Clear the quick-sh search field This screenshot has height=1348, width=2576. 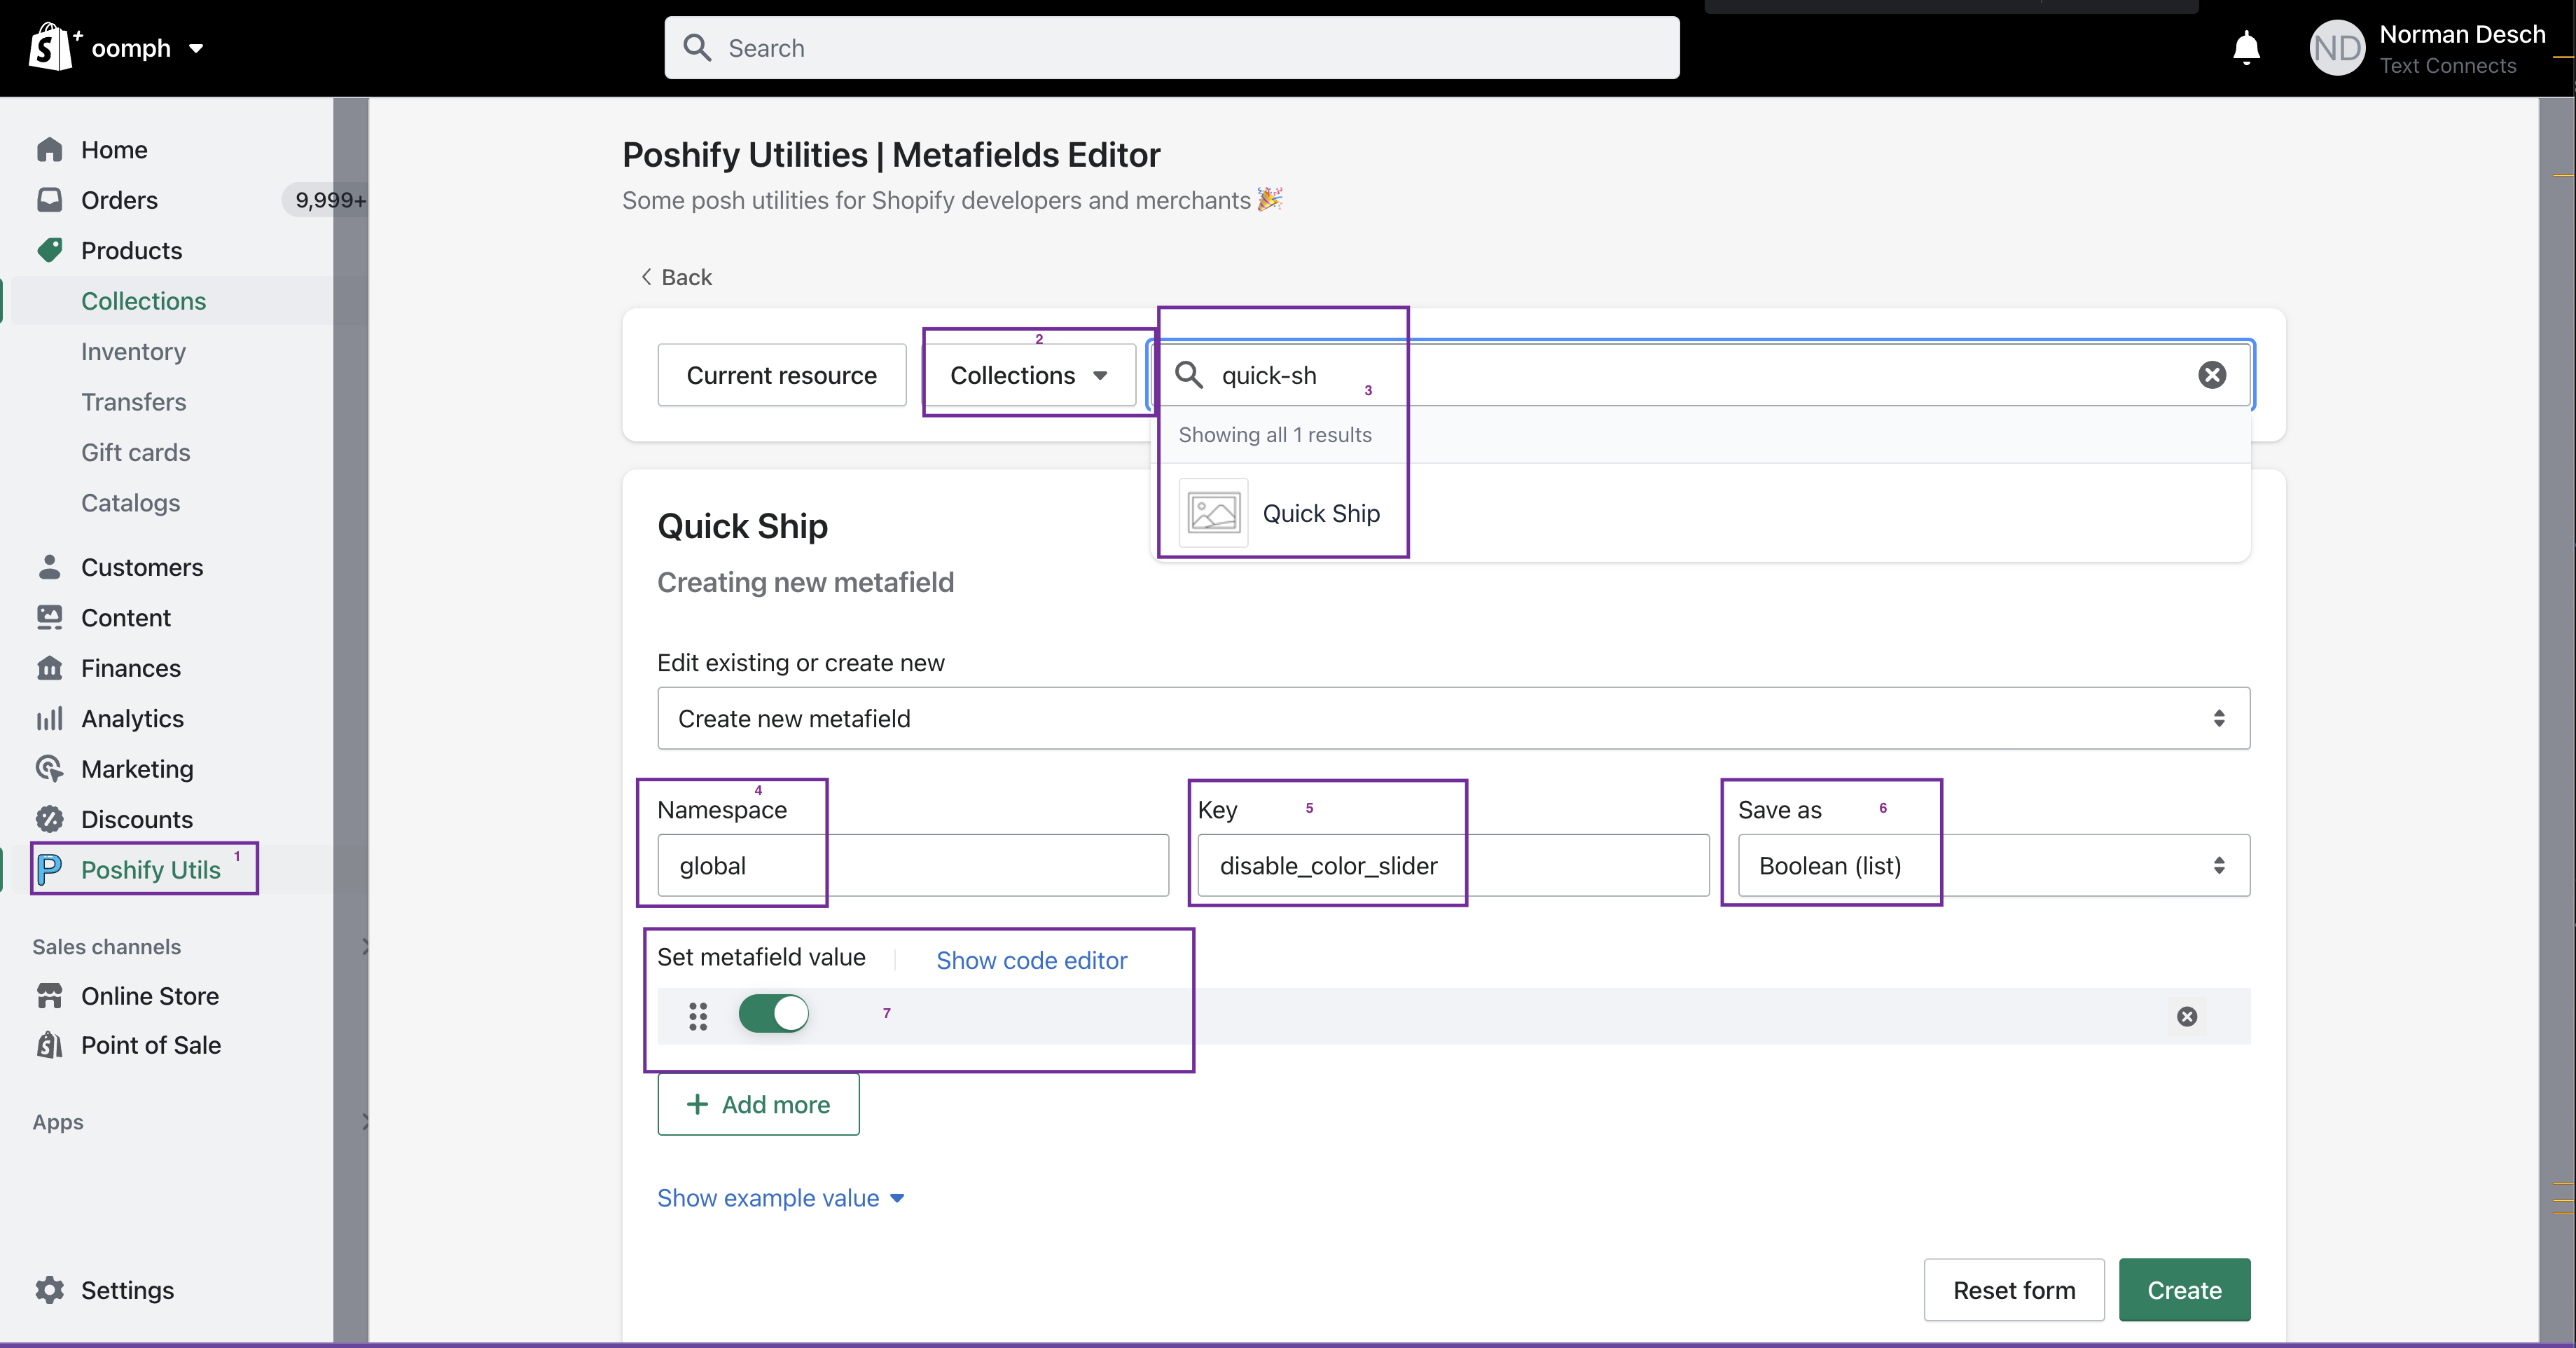click(x=2212, y=375)
